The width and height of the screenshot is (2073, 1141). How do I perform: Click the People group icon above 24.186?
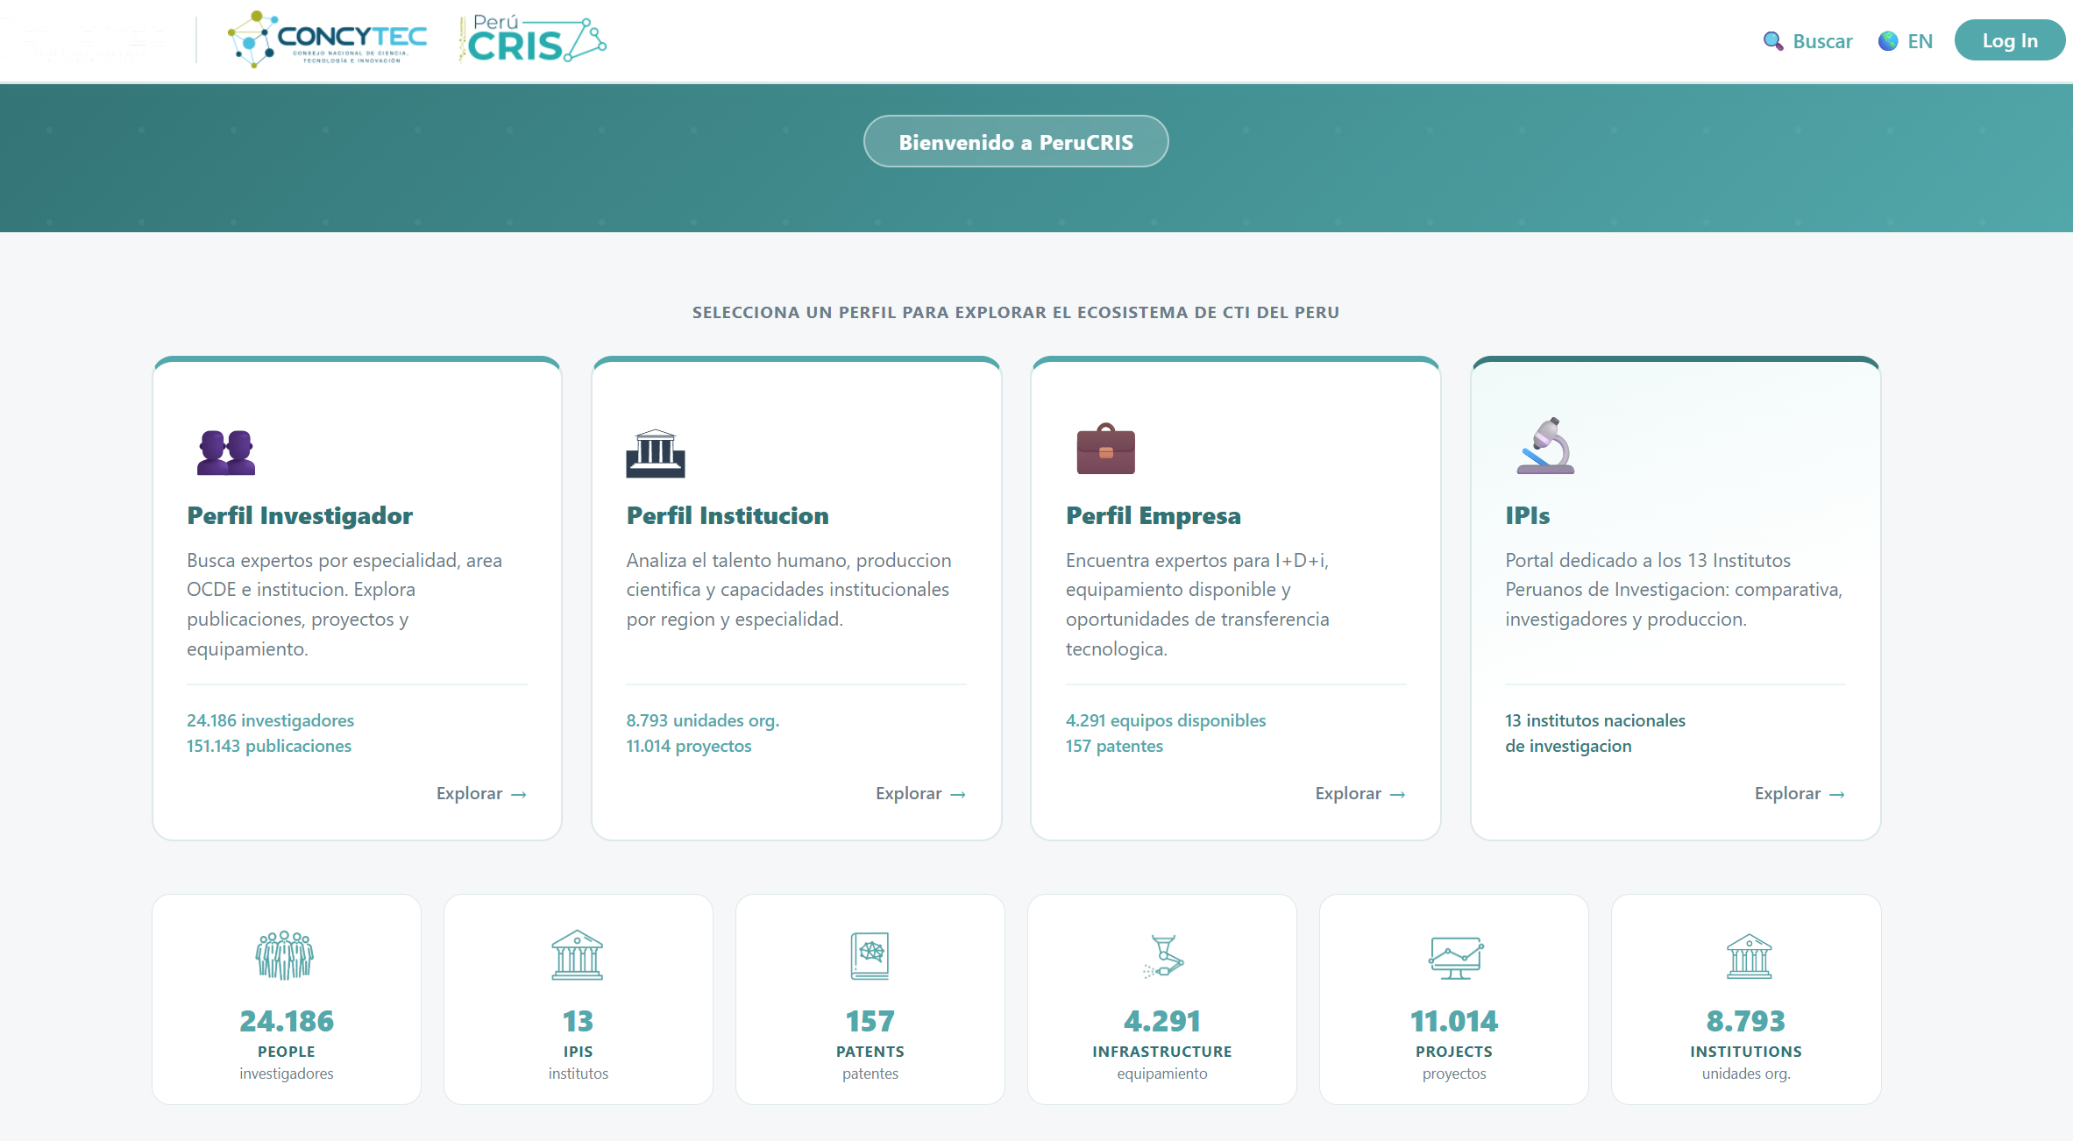tap(285, 955)
